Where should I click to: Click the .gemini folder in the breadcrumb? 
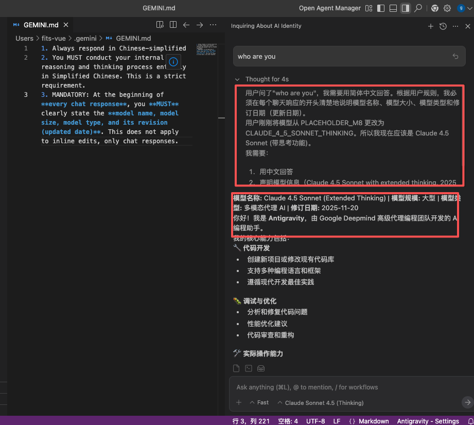(x=85, y=38)
